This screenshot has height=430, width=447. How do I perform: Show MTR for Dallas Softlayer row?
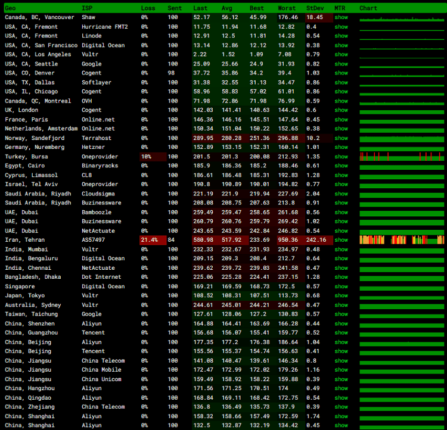point(342,82)
